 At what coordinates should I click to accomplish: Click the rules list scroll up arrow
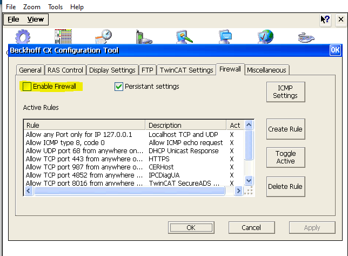coord(249,125)
